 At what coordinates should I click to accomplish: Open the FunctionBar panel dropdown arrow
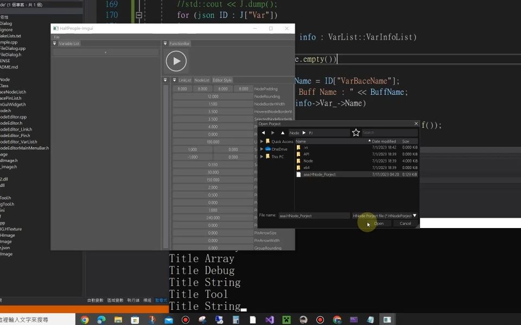(x=165, y=43)
